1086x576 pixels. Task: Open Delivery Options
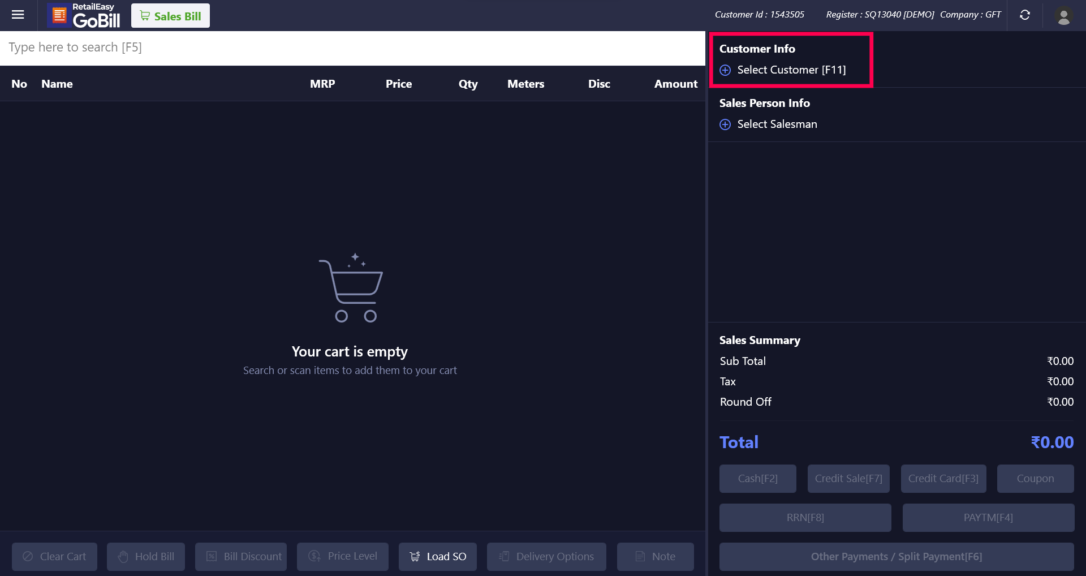(x=546, y=557)
